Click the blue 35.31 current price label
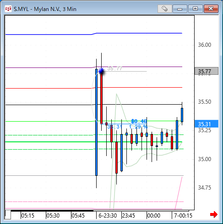 tap(207, 124)
